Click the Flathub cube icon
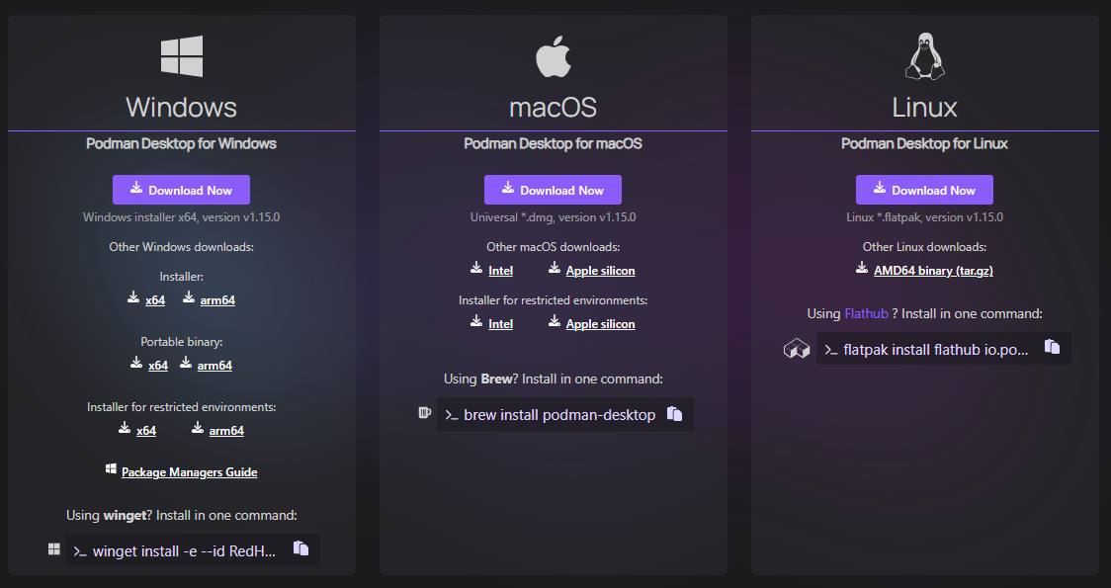This screenshot has width=1111, height=588. (797, 349)
